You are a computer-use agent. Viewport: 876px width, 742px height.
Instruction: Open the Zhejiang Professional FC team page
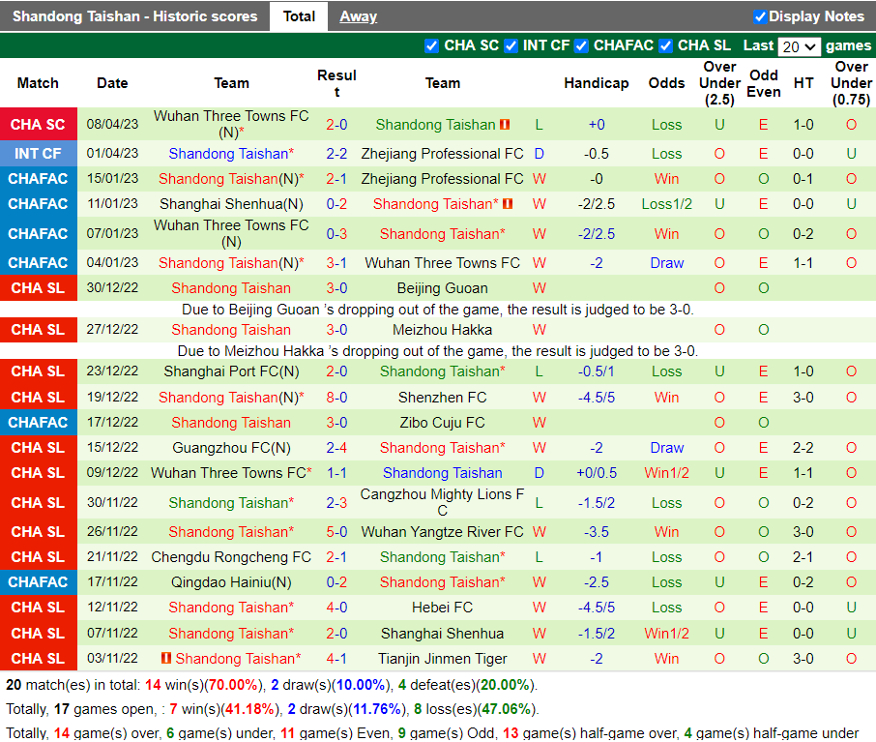(x=442, y=153)
